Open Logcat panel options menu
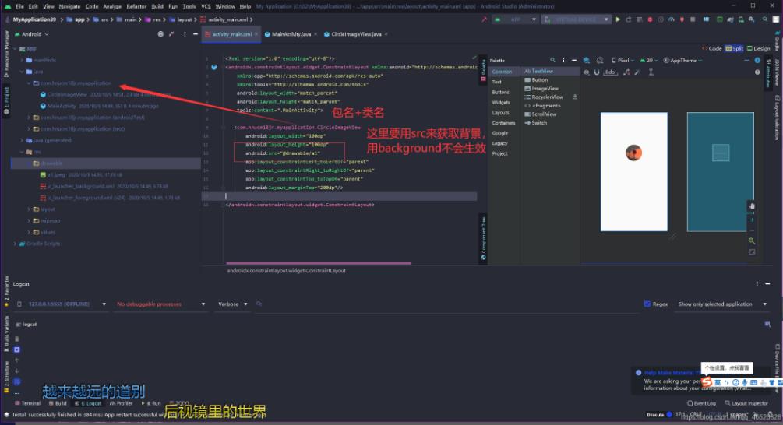This screenshot has height=425, width=783. point(757,284)
